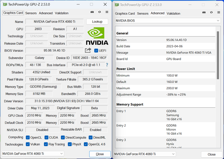This screenshot has width=224, height=159.
Task: Click the Device ID field value
Action: coord(89,58)
